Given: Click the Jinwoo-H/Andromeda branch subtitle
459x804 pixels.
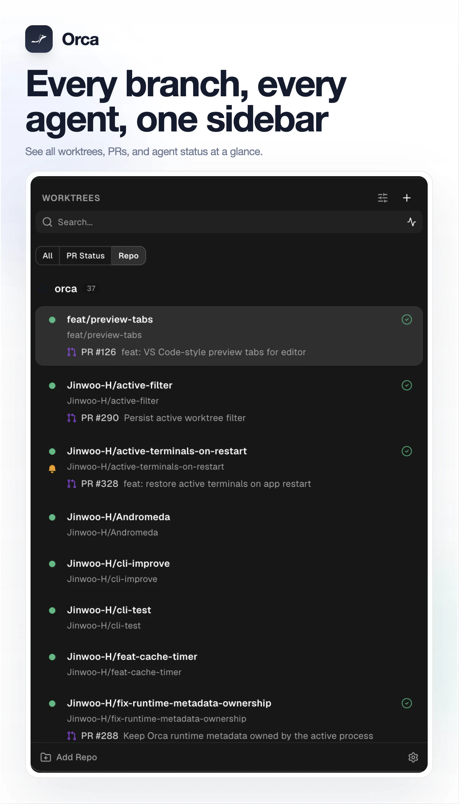Looking at the screenshot, I should (113, 532).
